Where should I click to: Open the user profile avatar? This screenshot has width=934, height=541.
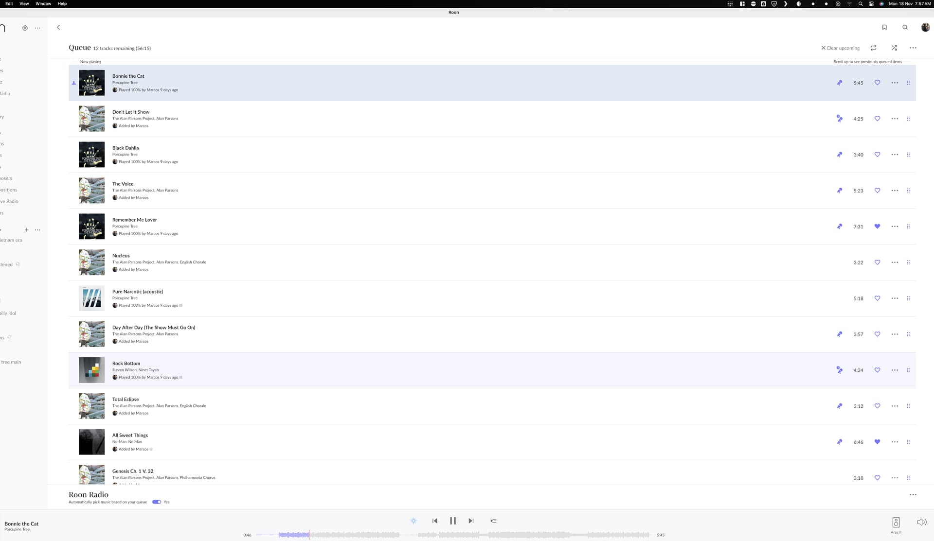(x=925, y=27)
